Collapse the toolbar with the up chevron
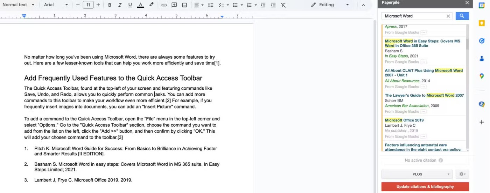 tap(363, 5)
